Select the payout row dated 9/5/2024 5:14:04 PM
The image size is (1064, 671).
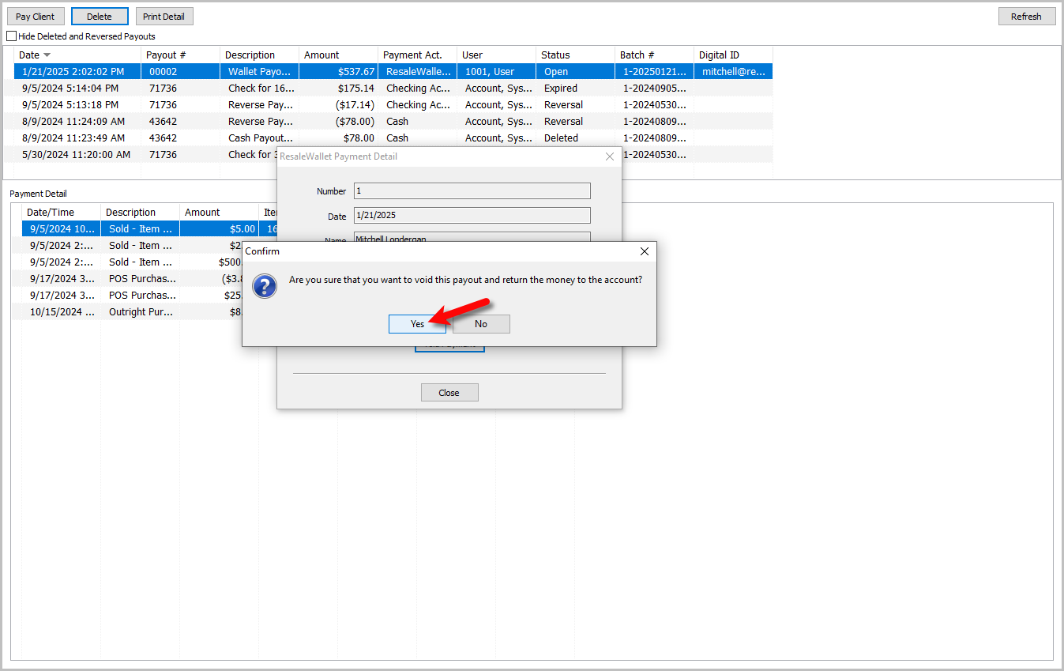393,89
